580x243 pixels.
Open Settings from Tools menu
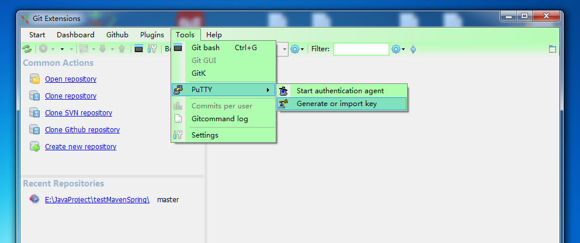[224, 135]
